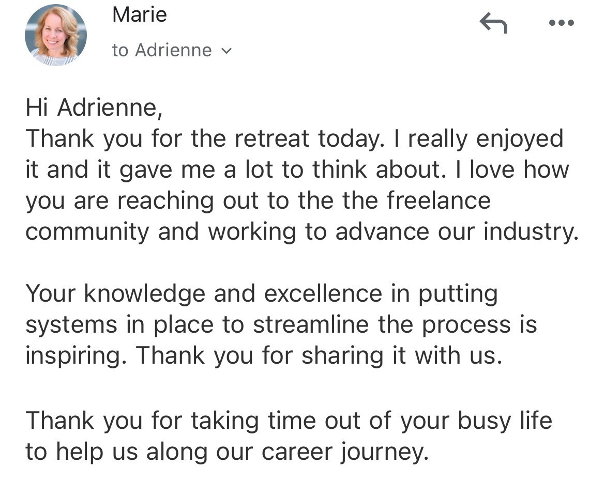605x482 pixels.
Task: Click the word "streamline" in the message
Action: click(x=310, y=325)
